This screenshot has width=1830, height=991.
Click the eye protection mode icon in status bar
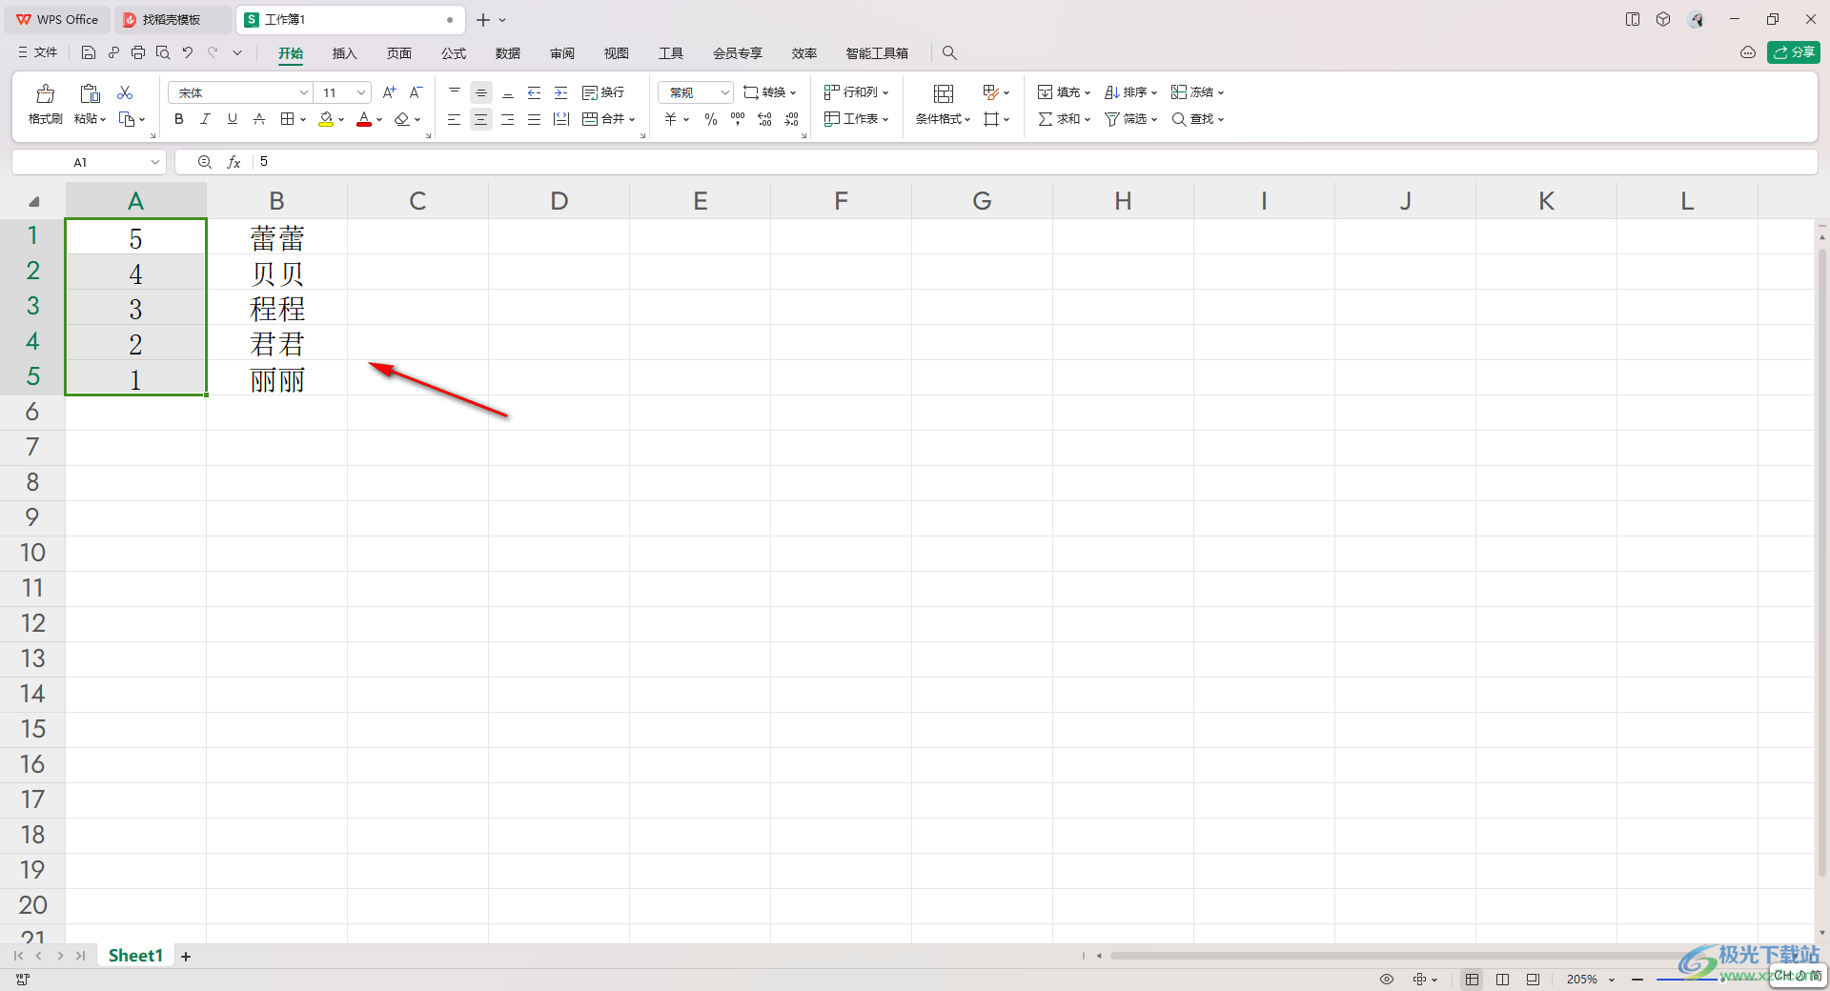click(x=1387, y=979)
